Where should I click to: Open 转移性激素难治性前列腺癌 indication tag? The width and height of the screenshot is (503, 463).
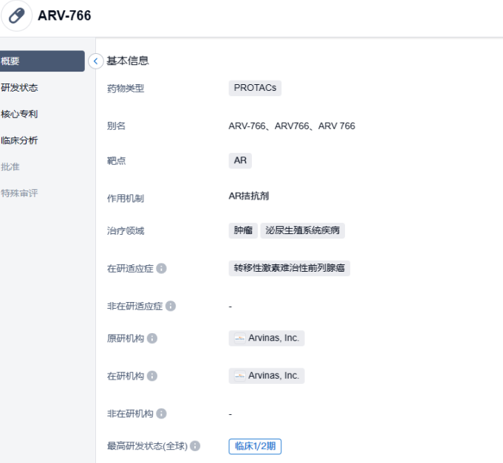click(290, 268)
